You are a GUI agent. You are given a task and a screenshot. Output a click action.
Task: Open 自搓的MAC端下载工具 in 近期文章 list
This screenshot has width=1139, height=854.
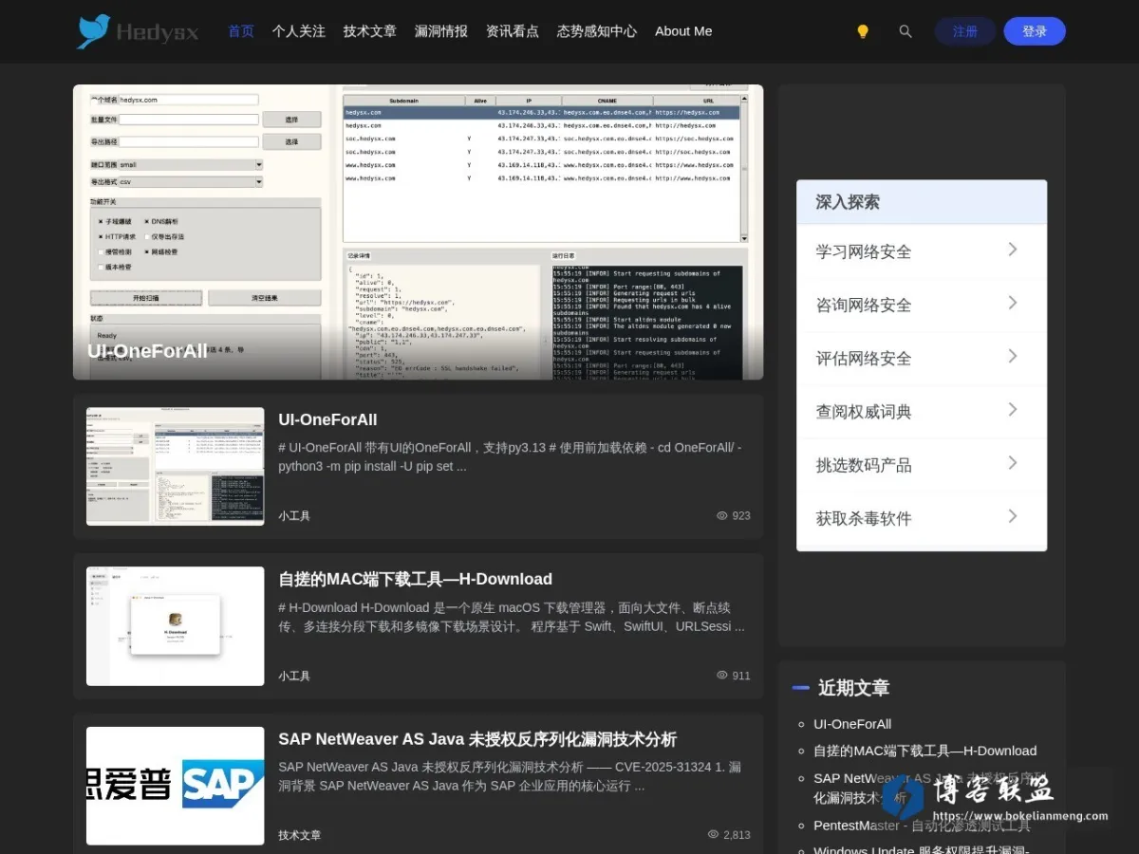924,751
